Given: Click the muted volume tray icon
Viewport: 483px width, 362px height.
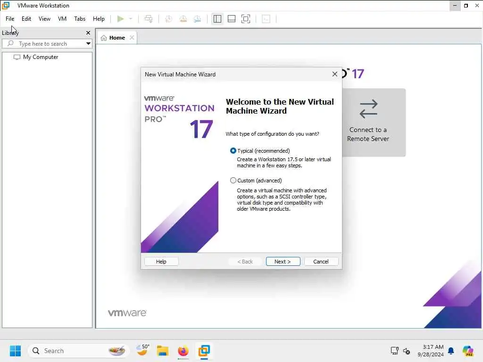Looking at the screenshot, I should (x=407, y=351).
